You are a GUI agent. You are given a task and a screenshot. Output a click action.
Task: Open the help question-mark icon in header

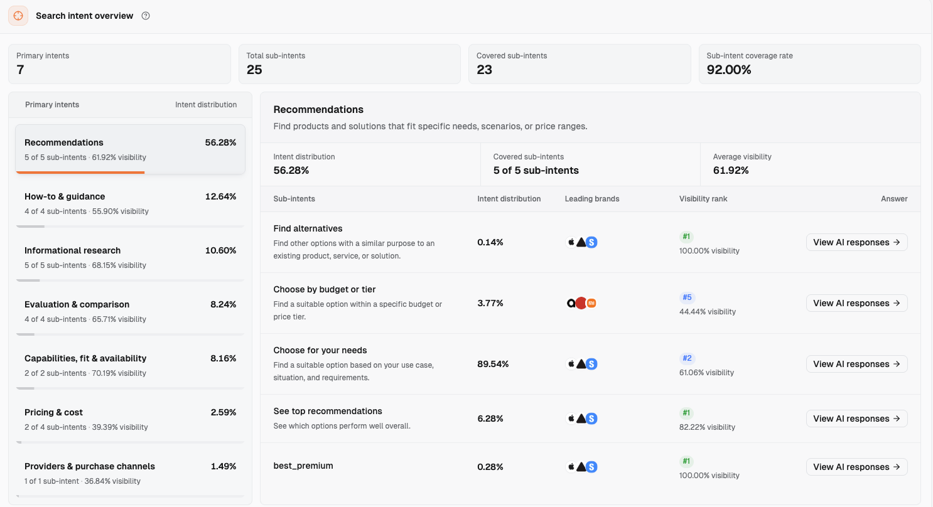coord(146,16)
